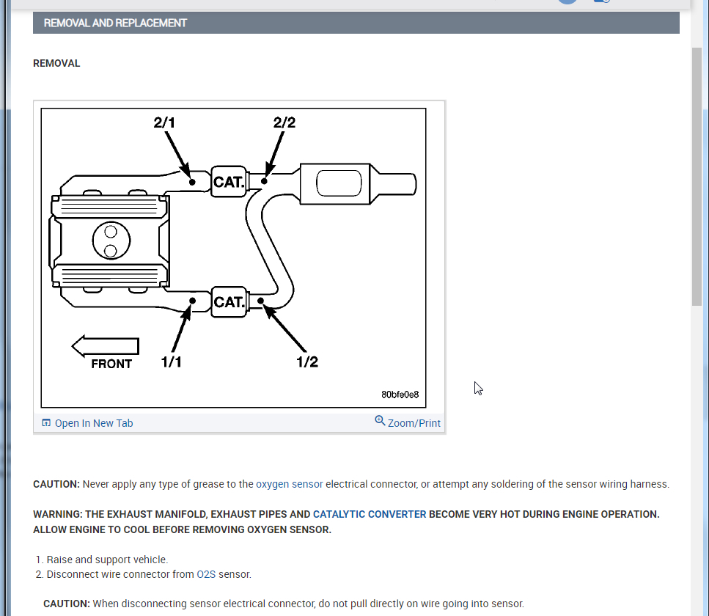The height and width of the screenshot is (616, 709).
Task: Follow the oxygen sensor hyperlink
Action: (x=290, y=484)
